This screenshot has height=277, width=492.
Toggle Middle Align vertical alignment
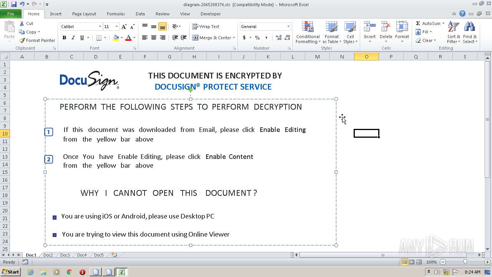tap(154, 27)
